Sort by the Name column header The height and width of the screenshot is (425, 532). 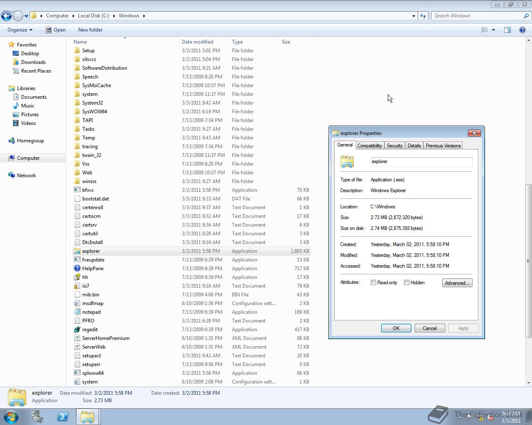[x=125, y=42]
